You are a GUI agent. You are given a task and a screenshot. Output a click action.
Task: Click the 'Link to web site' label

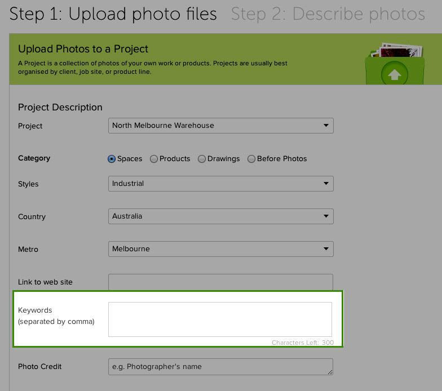[x=45, y=282]
